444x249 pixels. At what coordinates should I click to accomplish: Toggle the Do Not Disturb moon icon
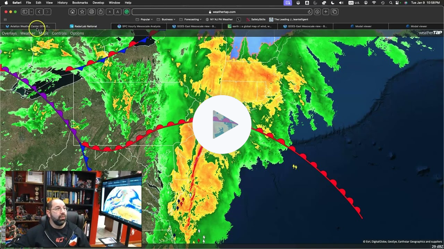[332, 3]
